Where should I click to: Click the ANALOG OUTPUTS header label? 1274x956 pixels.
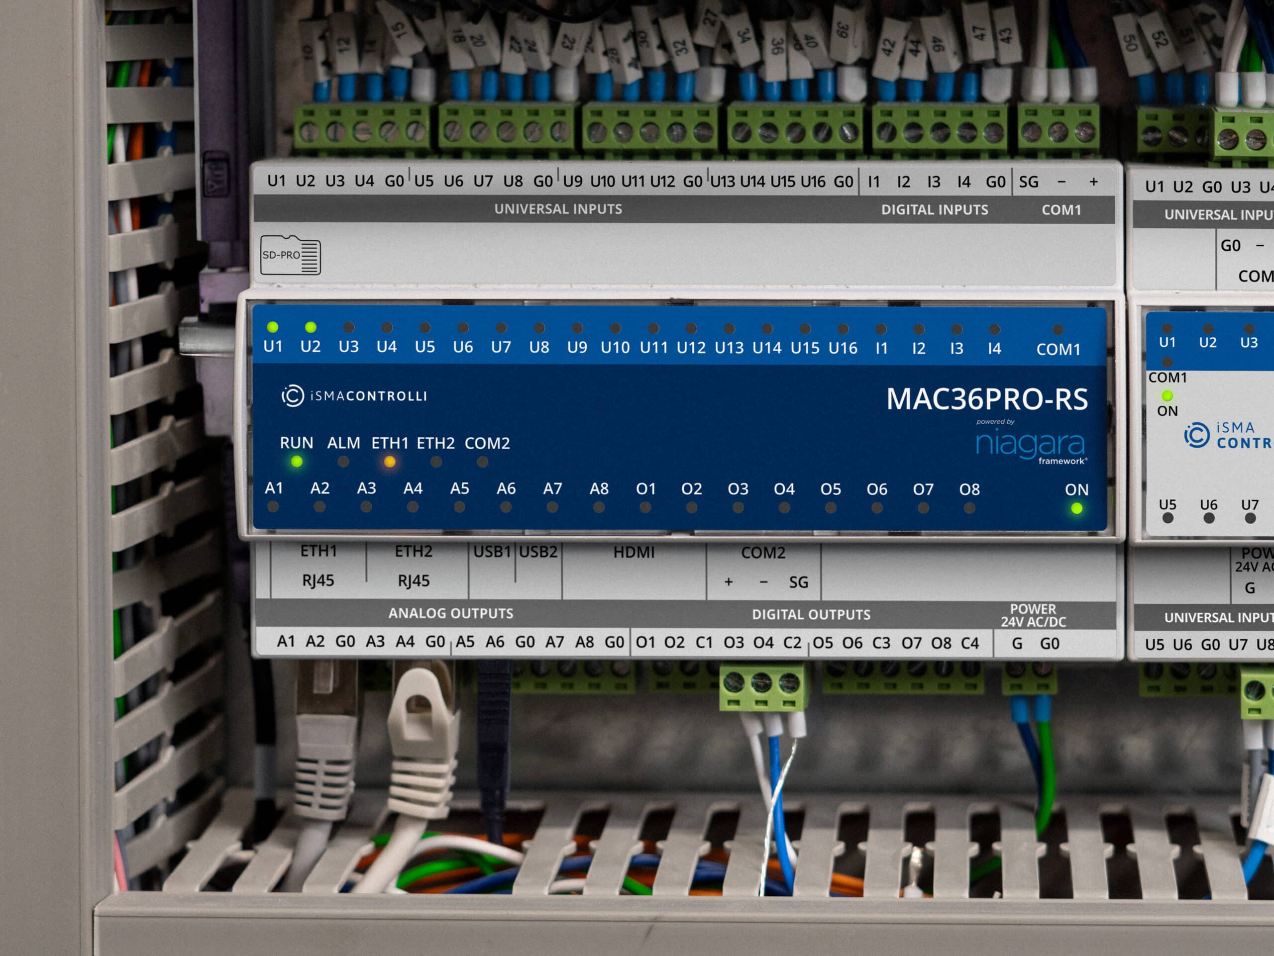click(x=450, y=614)
